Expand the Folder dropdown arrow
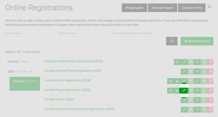This screenshot has height=117, width=218. pos(16,52)
